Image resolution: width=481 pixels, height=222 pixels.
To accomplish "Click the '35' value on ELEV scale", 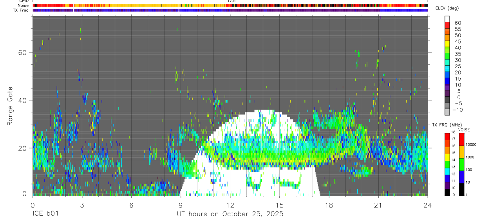I will (458, 54).
